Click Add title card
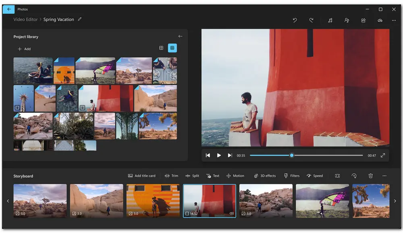Viewport: 403px width, 234px height. click(x=143, y=175)
